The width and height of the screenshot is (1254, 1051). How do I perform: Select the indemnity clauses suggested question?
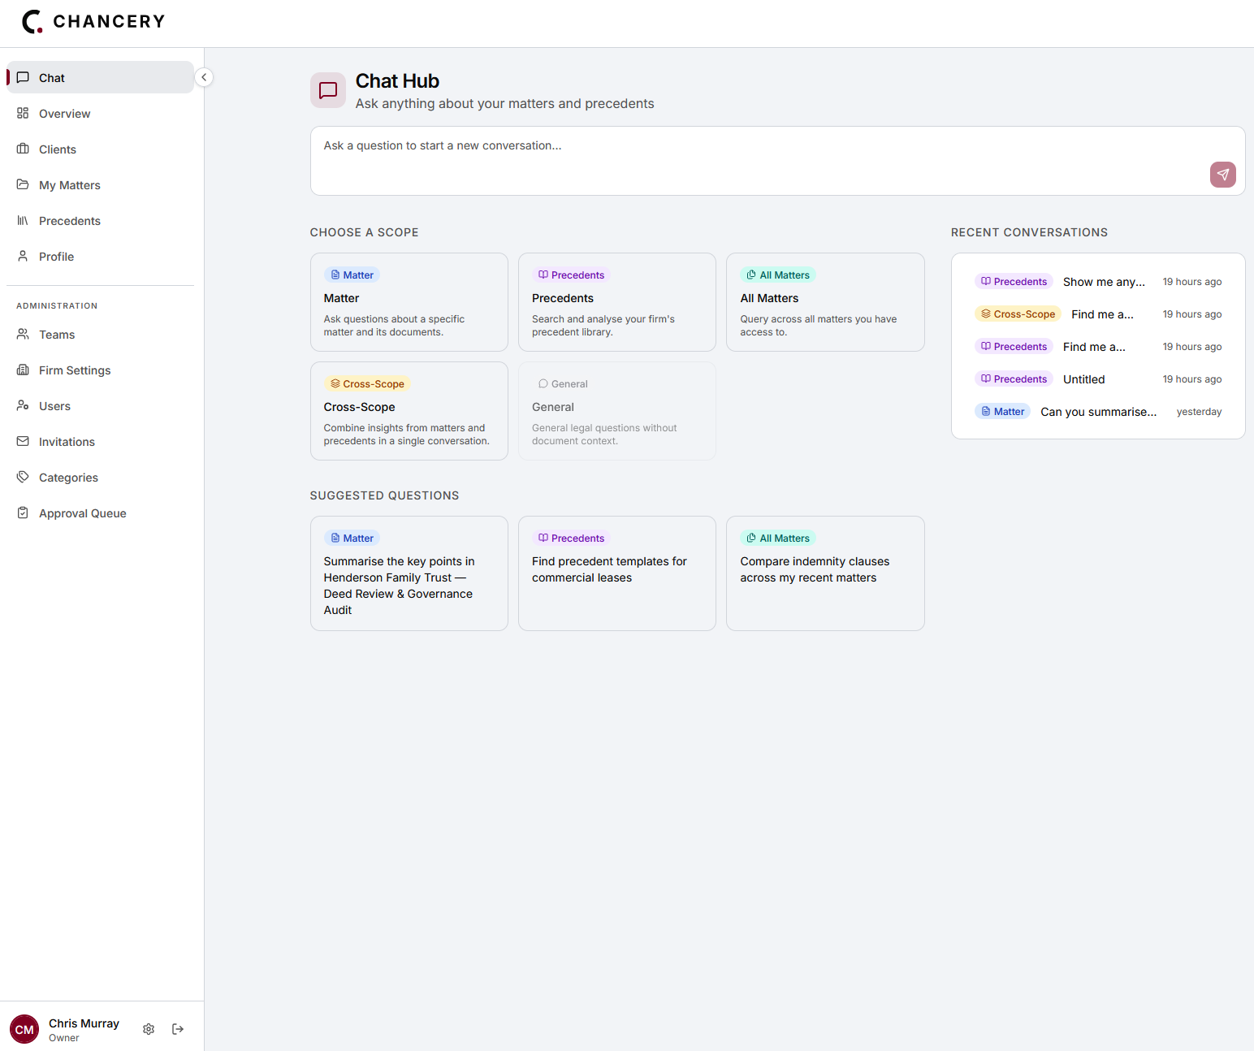pos(825,573)
